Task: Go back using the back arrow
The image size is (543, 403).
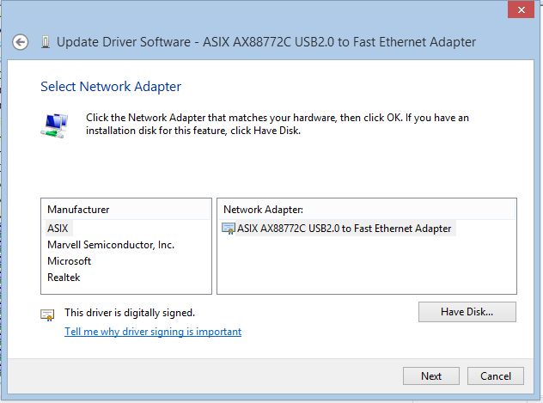Action: coord(20,43)
